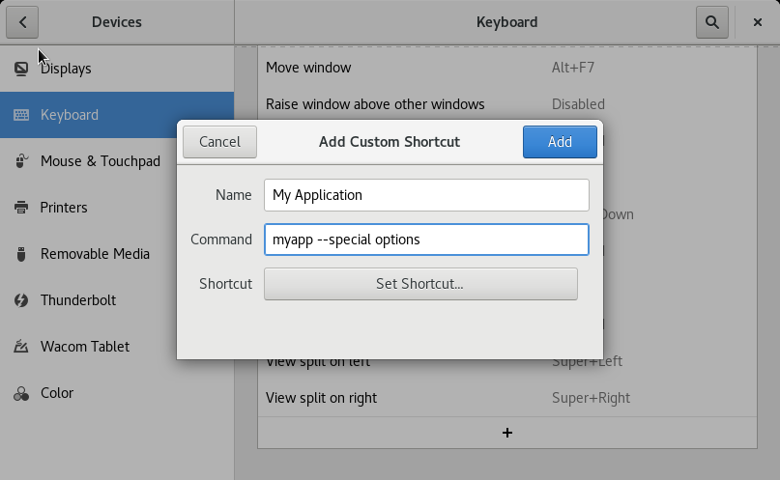This screenshot has width=780, height=480.
Task: Cancel the Add Custom Shortcut dialog
Action: click(219, 142)
